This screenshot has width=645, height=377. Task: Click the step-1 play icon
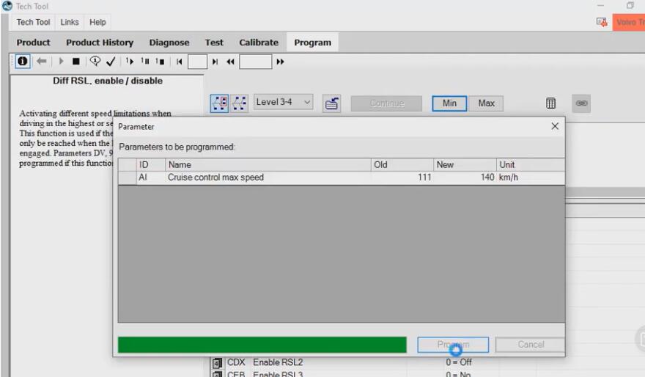coord(130,62)
